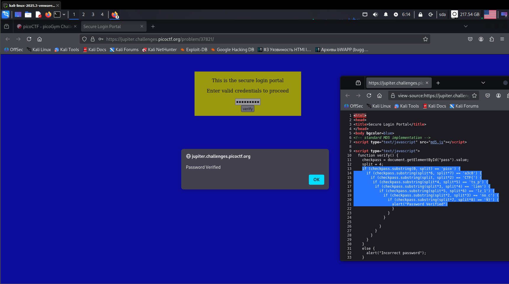The image size is (509, 284).
Task: Expand tab list in view-source window
Action: 483,83
